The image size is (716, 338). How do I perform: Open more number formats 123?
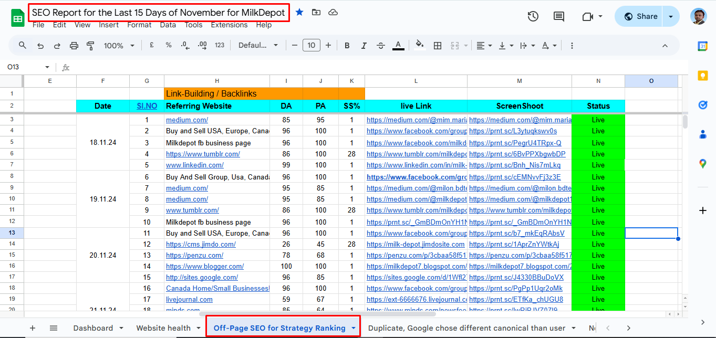pyautogui.click(x=220, y=45)
